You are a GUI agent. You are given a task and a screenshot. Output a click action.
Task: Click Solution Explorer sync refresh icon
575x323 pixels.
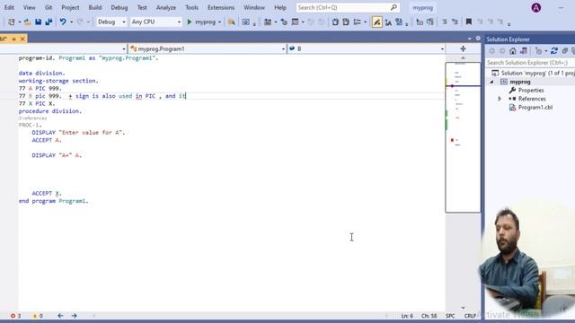pos(554,51)
